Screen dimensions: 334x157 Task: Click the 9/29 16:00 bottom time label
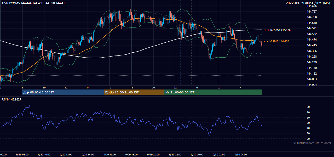coord(110,155)
